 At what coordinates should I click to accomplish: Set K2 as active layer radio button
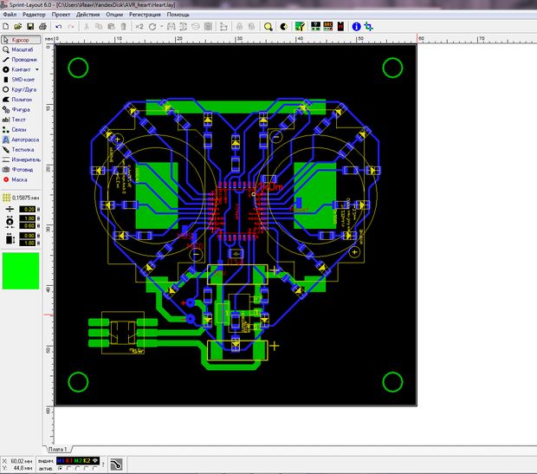point(87,468)
